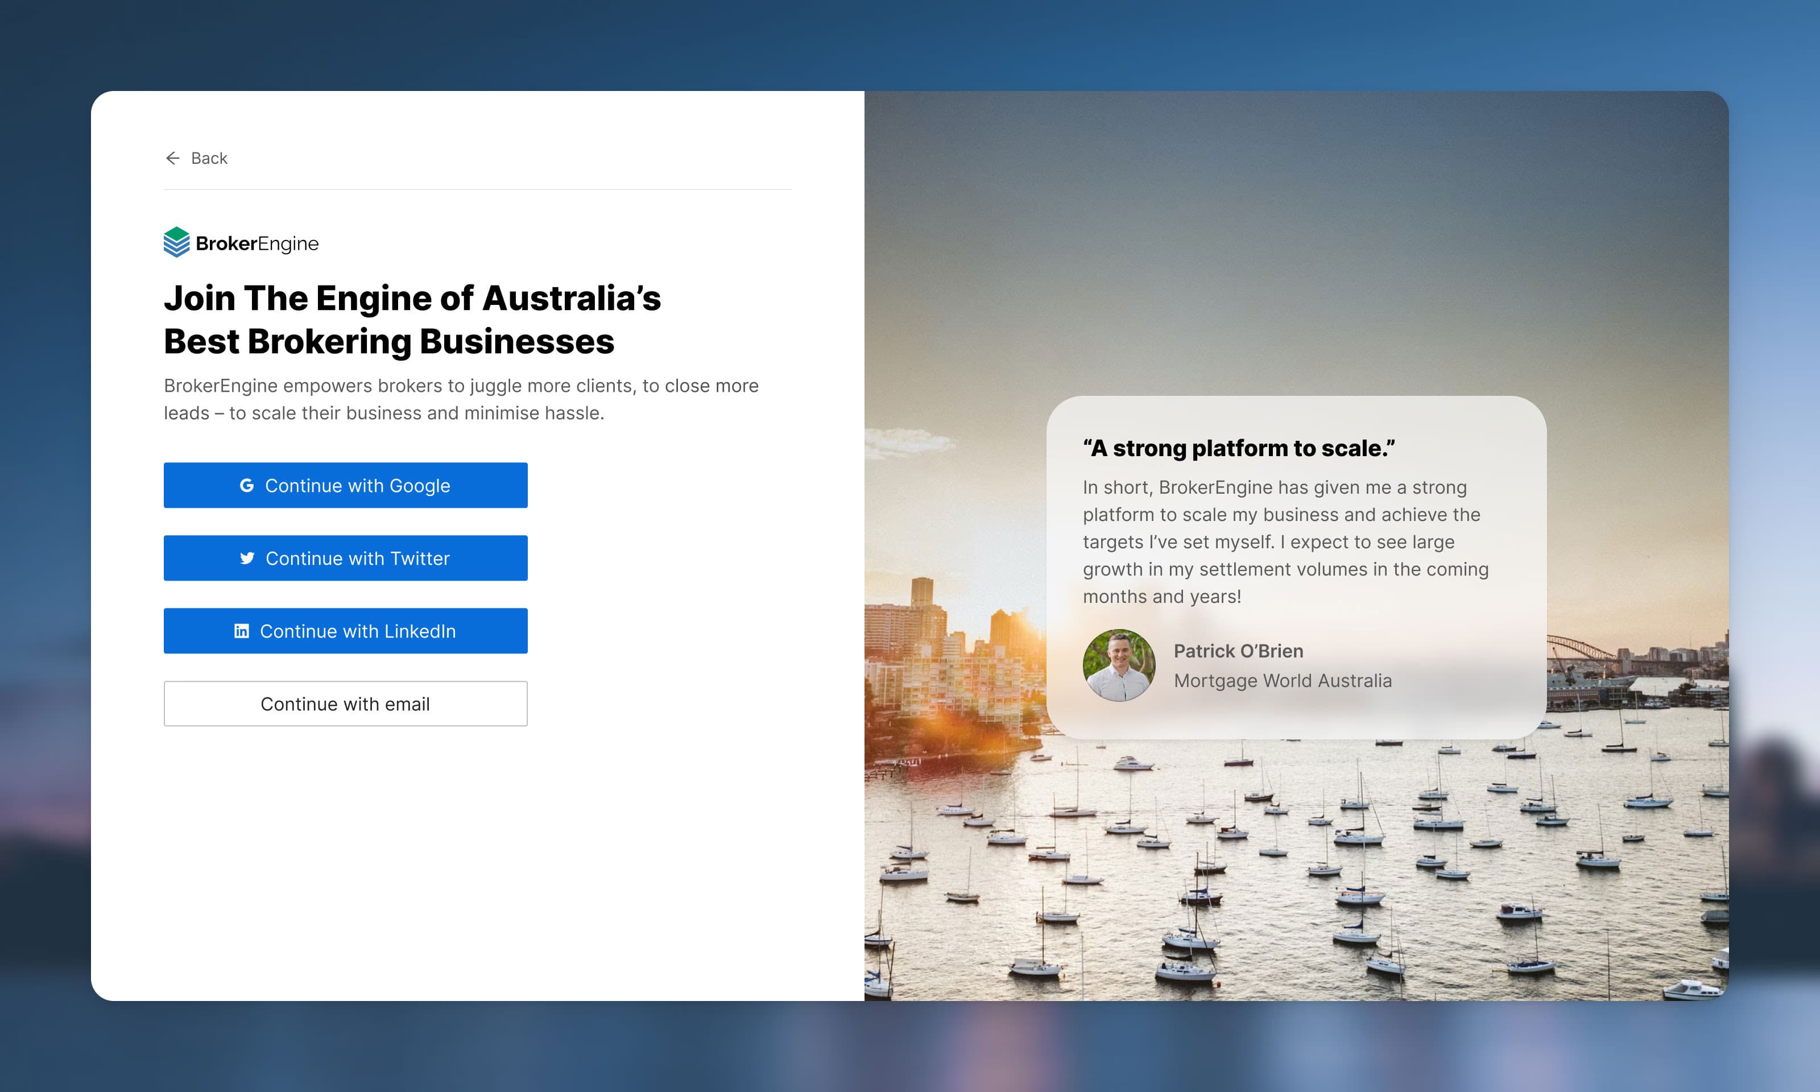Click the heading Join The Engine of Australia's

[412, 297]
